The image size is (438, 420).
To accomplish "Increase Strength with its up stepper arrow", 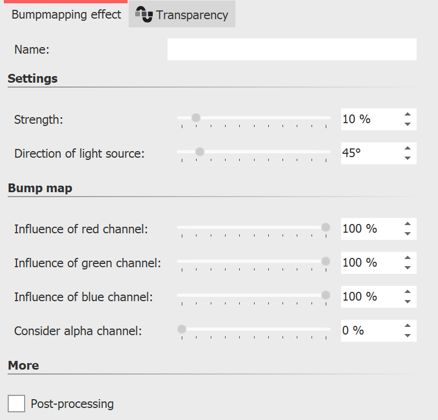I will [x=408, y=114].
